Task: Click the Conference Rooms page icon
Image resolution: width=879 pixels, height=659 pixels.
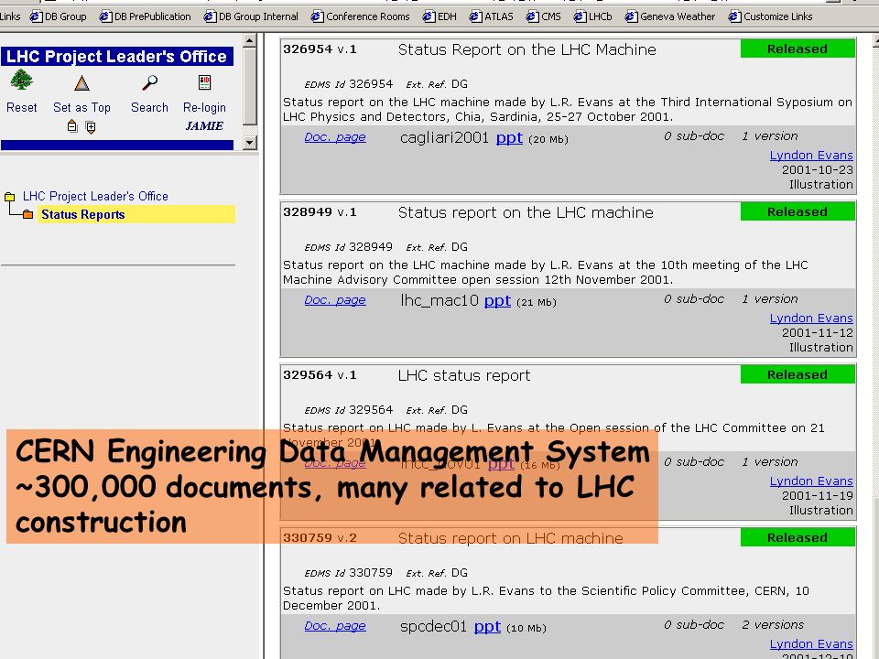Action: pos(318,16)
